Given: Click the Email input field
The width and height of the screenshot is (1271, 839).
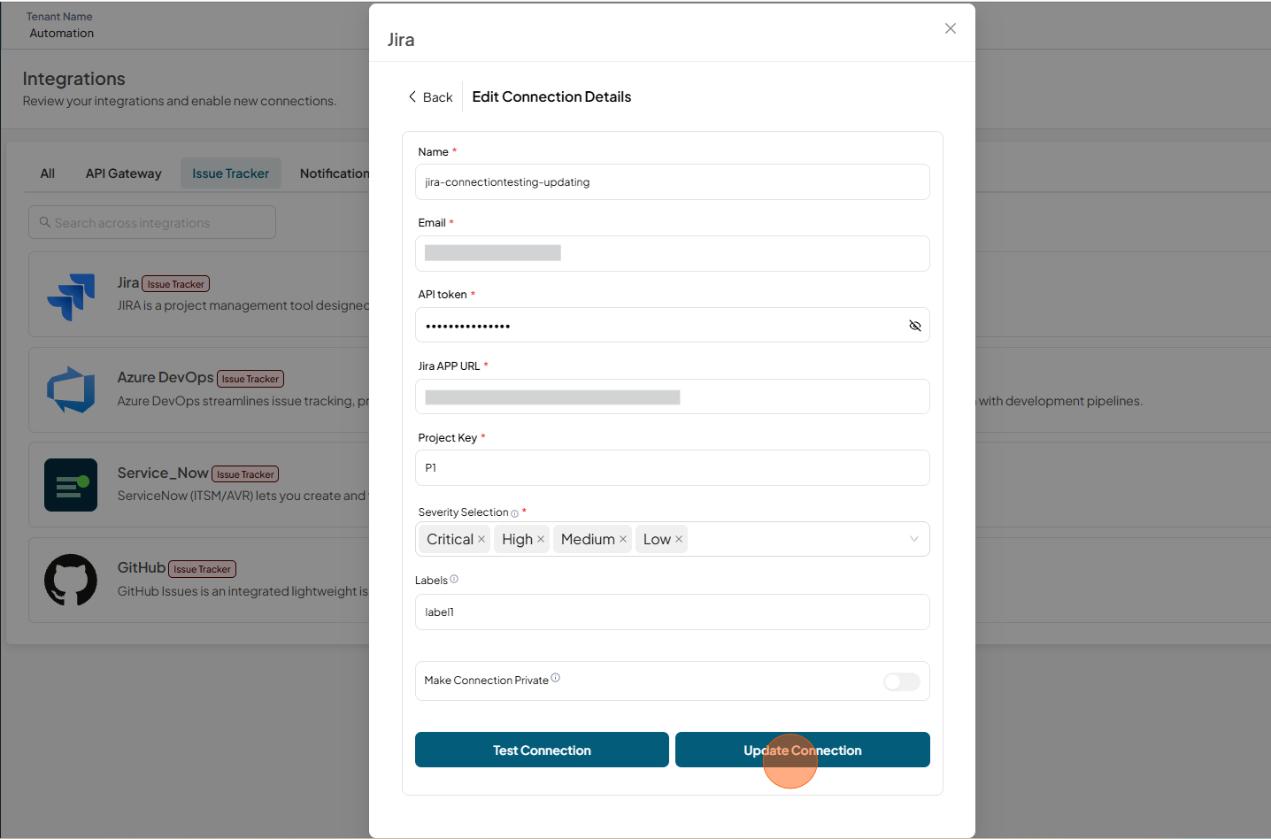Looking at the screenshot, I should [672, 253].
